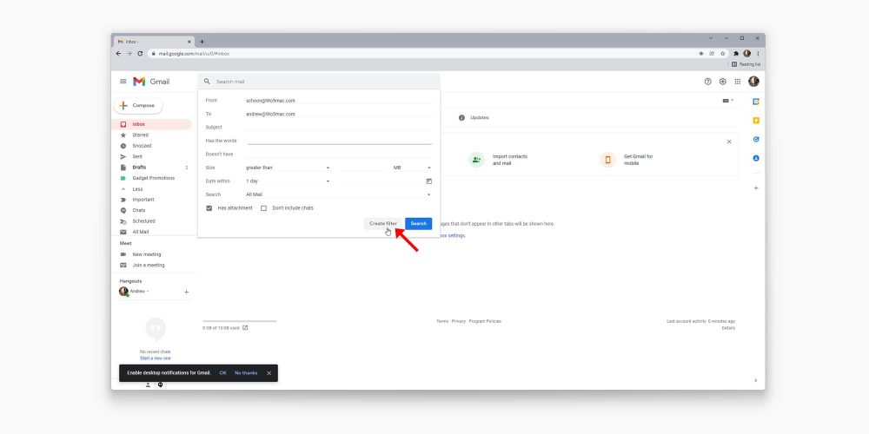Screen dimensions: 869x434
Task: Open Google Calendar in side panel
Action: point(756,102)
